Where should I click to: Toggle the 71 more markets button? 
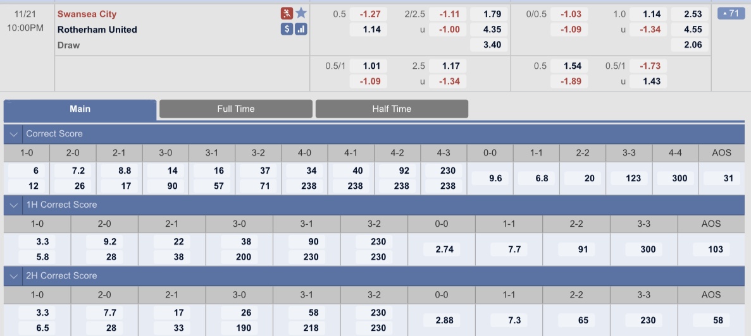(x=731, y=13)
